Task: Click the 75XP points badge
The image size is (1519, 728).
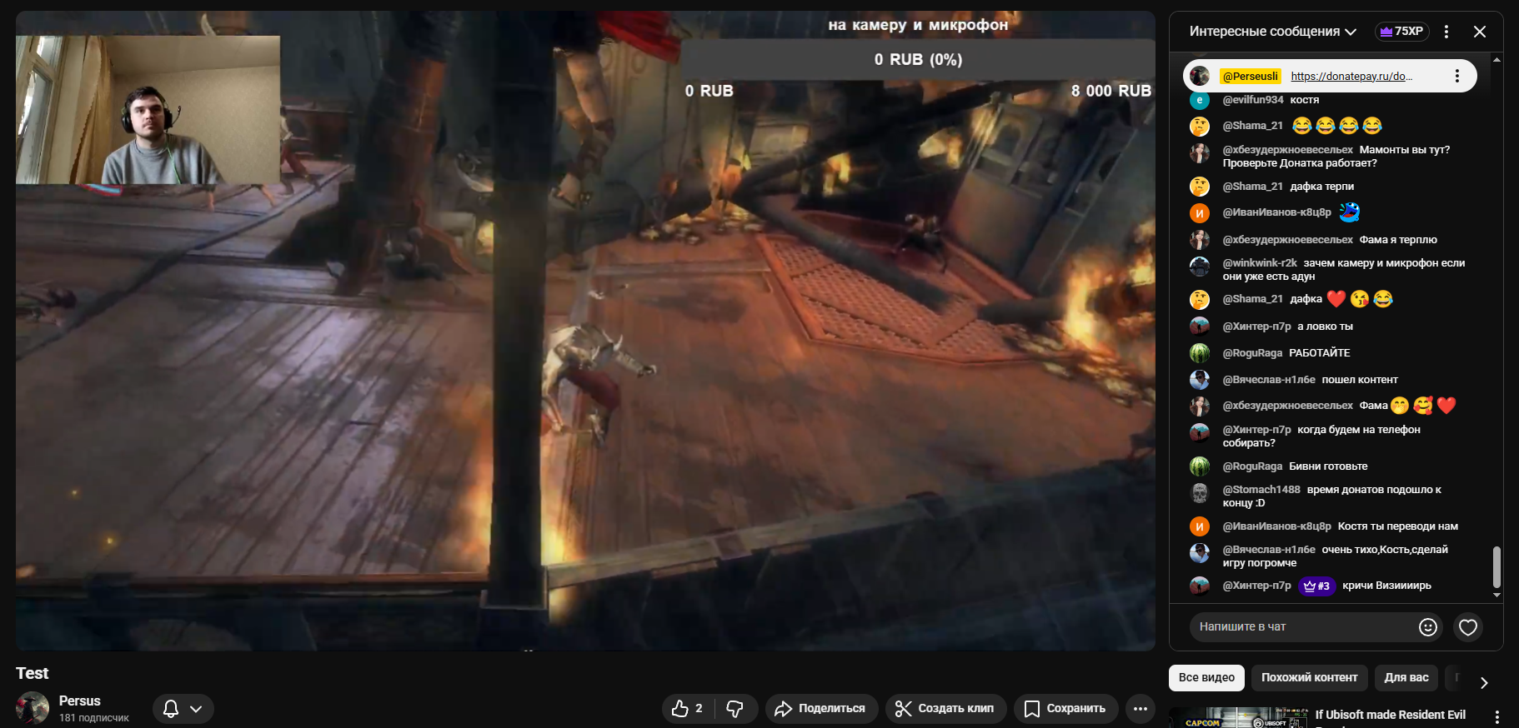Action: click(x=1402, y=32)
